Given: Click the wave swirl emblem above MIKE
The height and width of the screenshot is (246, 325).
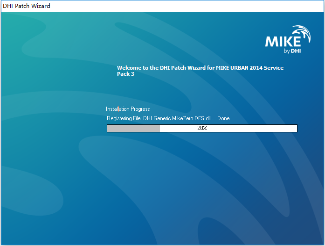Looking at the screenshot, I should click(x=302, y=33).
